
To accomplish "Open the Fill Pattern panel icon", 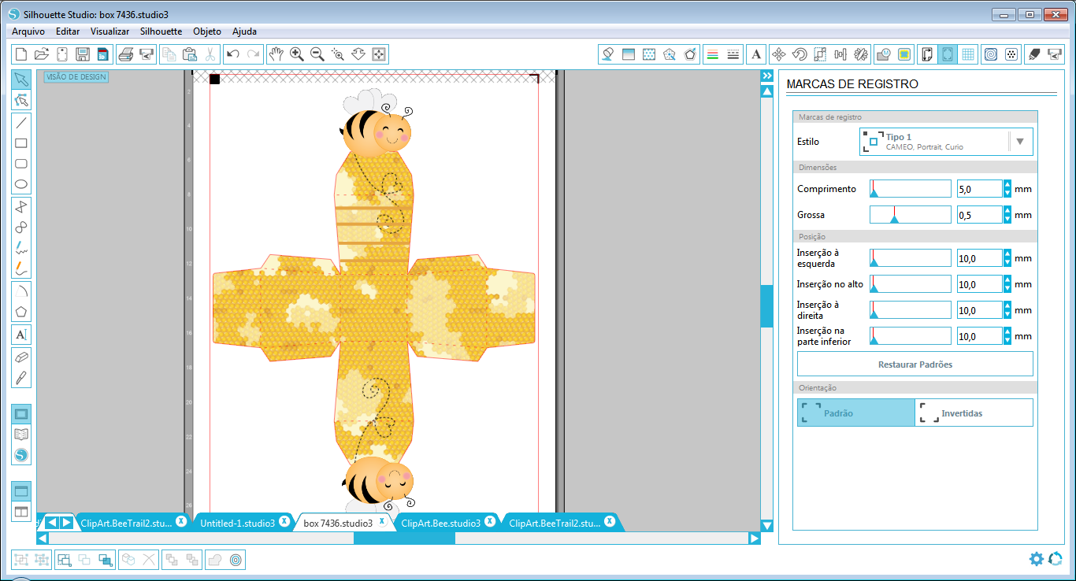I will (x=648, y=54).
